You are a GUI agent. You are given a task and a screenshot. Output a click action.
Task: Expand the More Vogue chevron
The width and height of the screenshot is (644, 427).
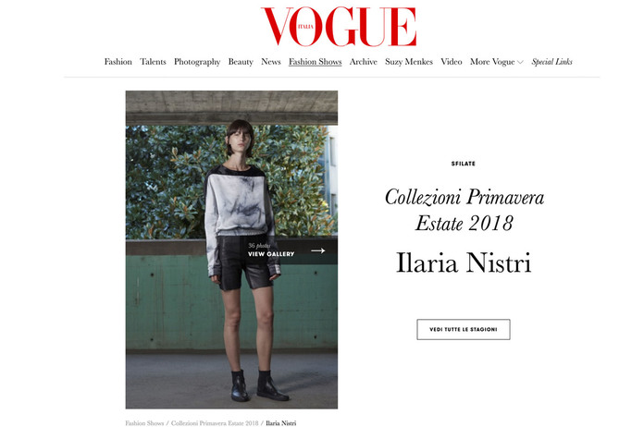(520, 62)
